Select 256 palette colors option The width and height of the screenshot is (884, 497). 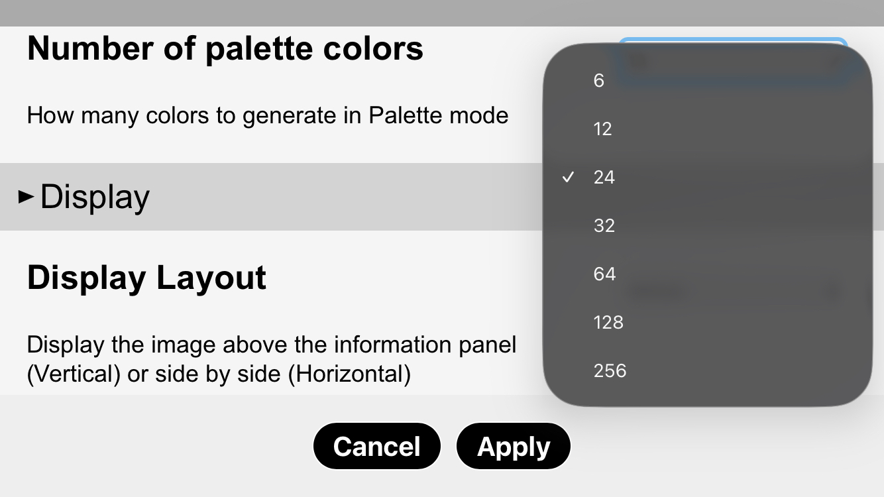click(x=610, y=371)
